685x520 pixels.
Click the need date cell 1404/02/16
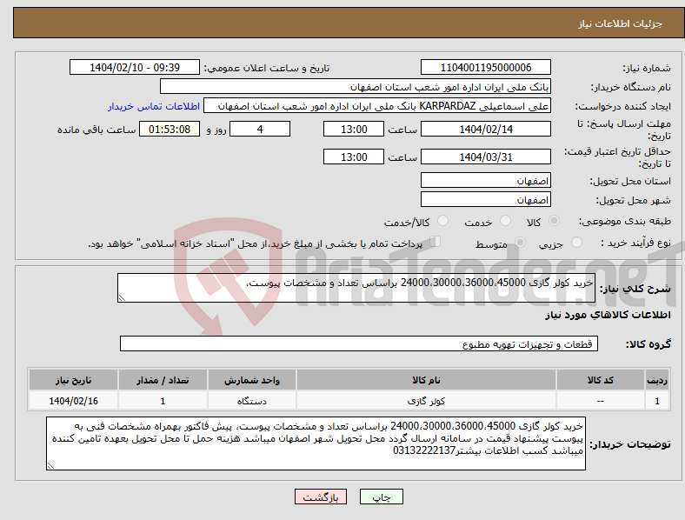(73, 401)
